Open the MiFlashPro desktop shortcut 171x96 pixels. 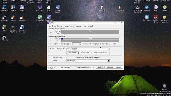coord(4,38)
